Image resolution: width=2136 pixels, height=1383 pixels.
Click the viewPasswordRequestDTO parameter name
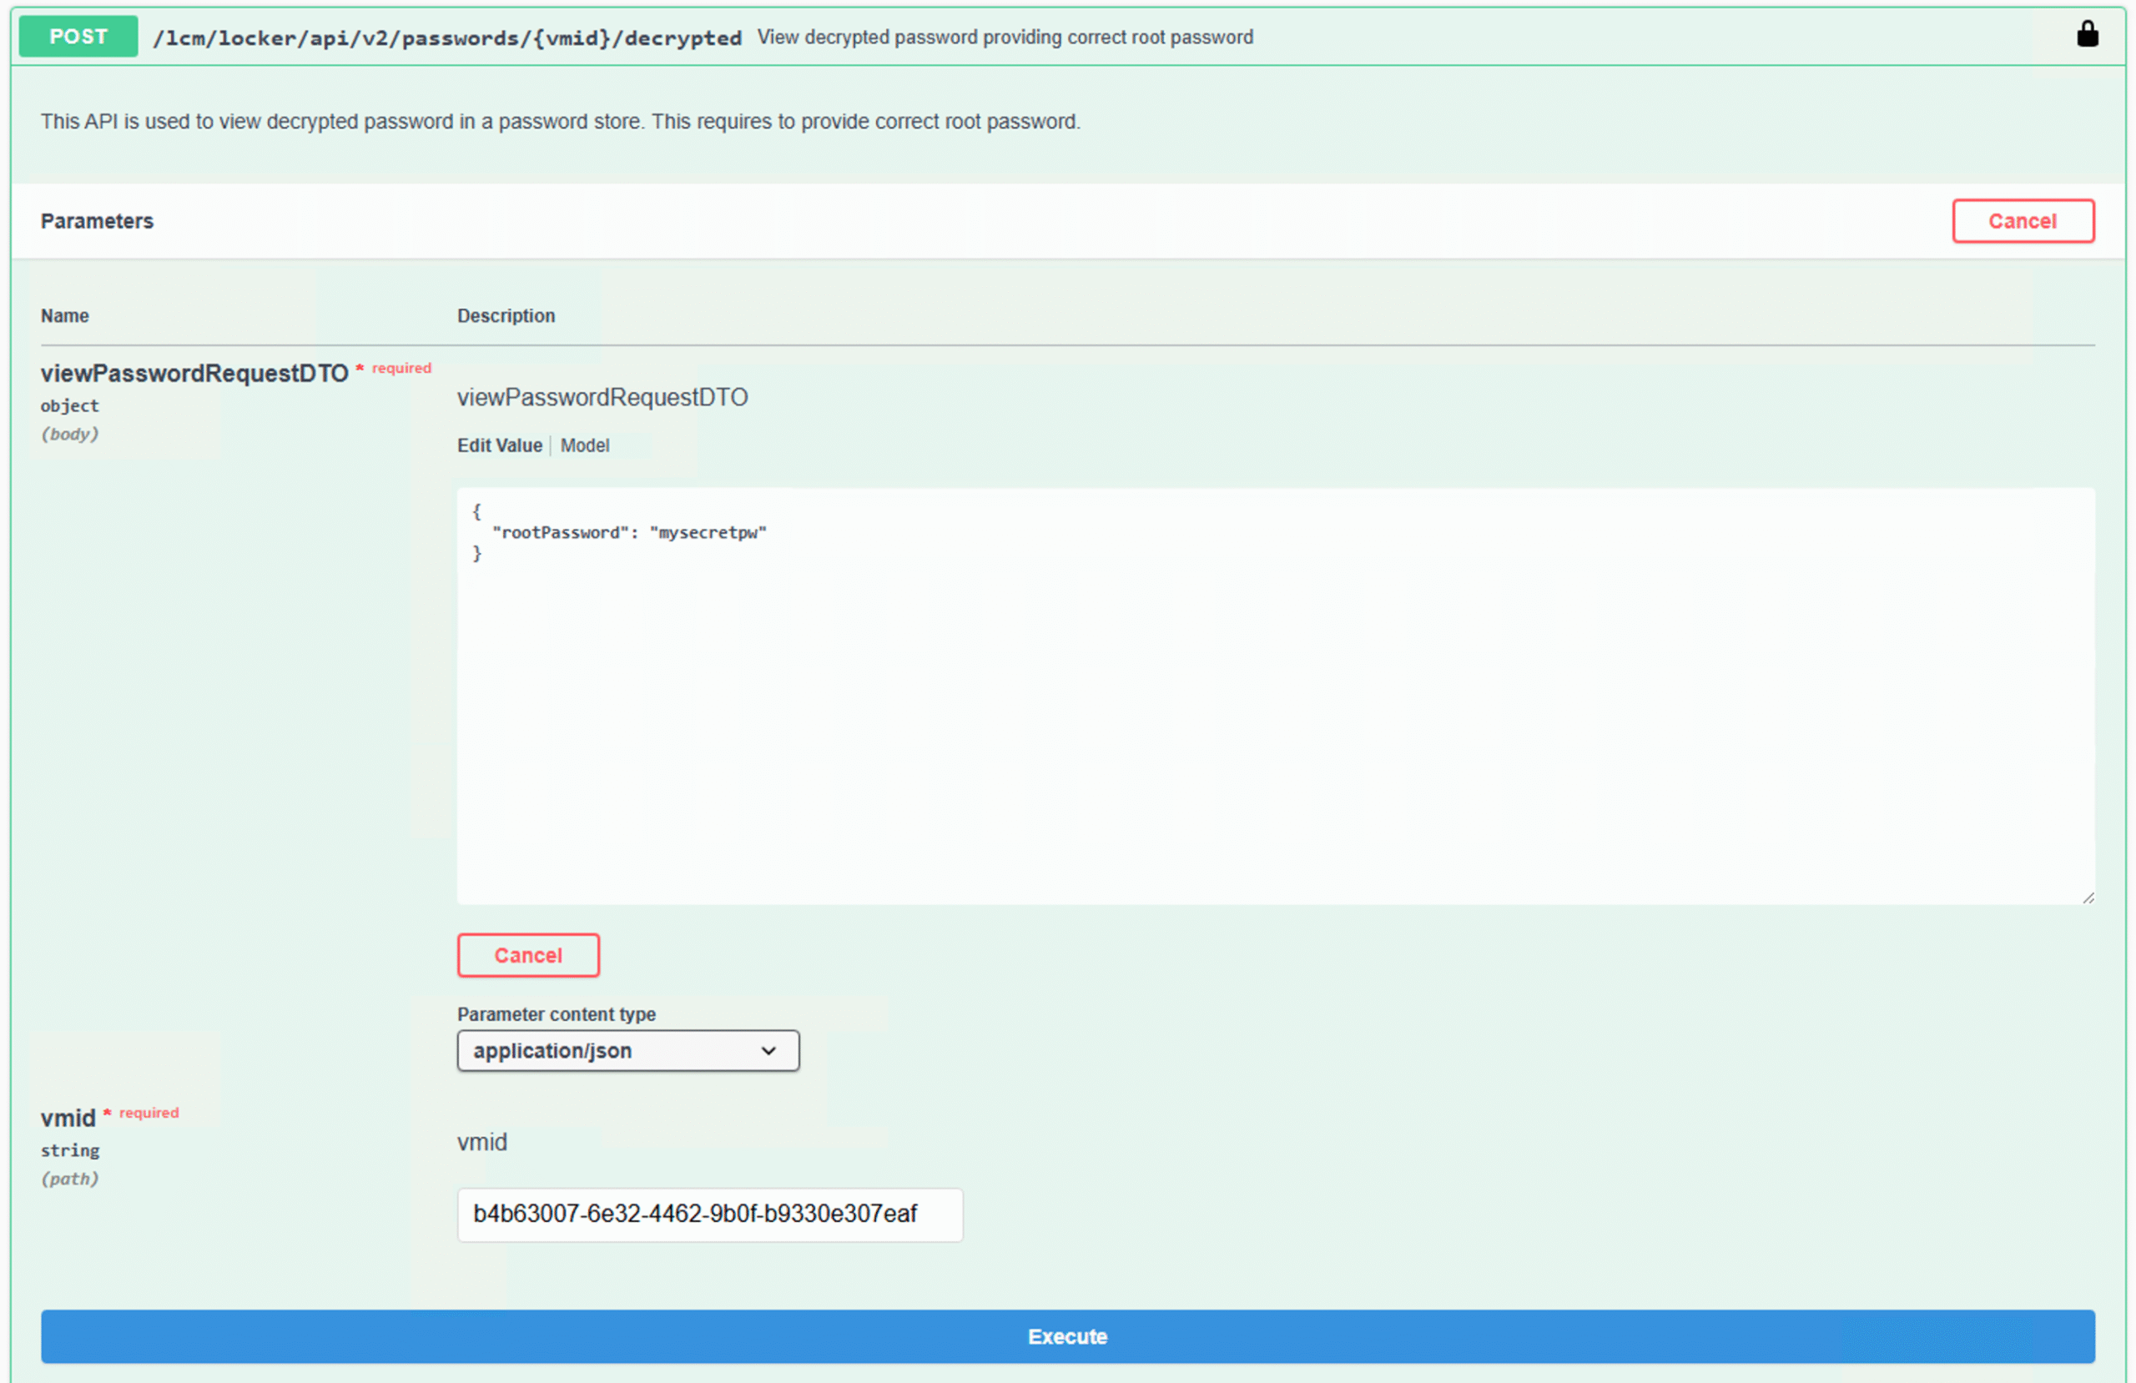(x=194, y=374)
